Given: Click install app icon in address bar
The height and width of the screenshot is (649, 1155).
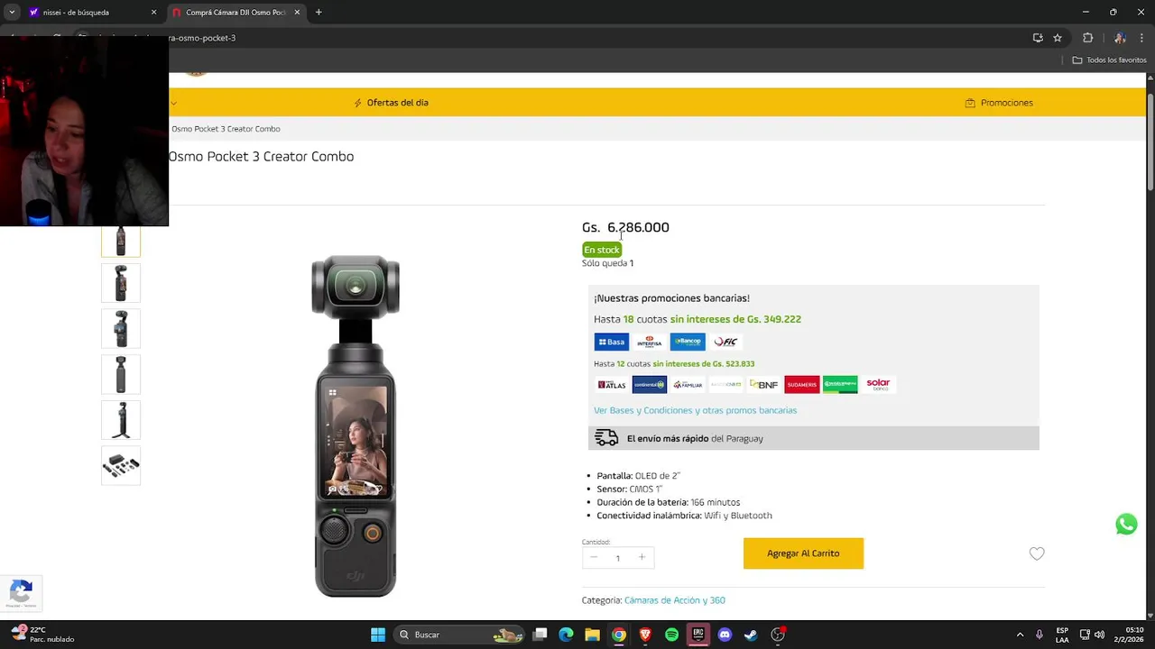Looking at the screenshot, I should click(x=1038, y=38).
